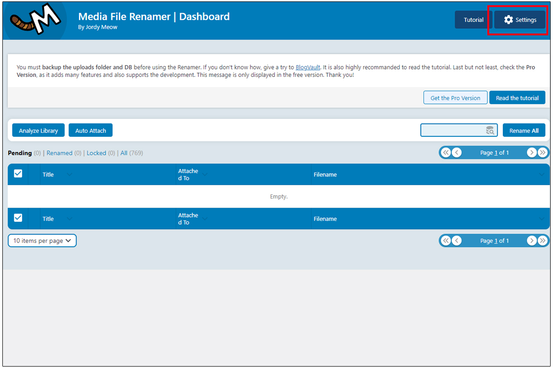The image size is (553, 368).
Task: Show All 769 media items
Action: click(124, 153)
